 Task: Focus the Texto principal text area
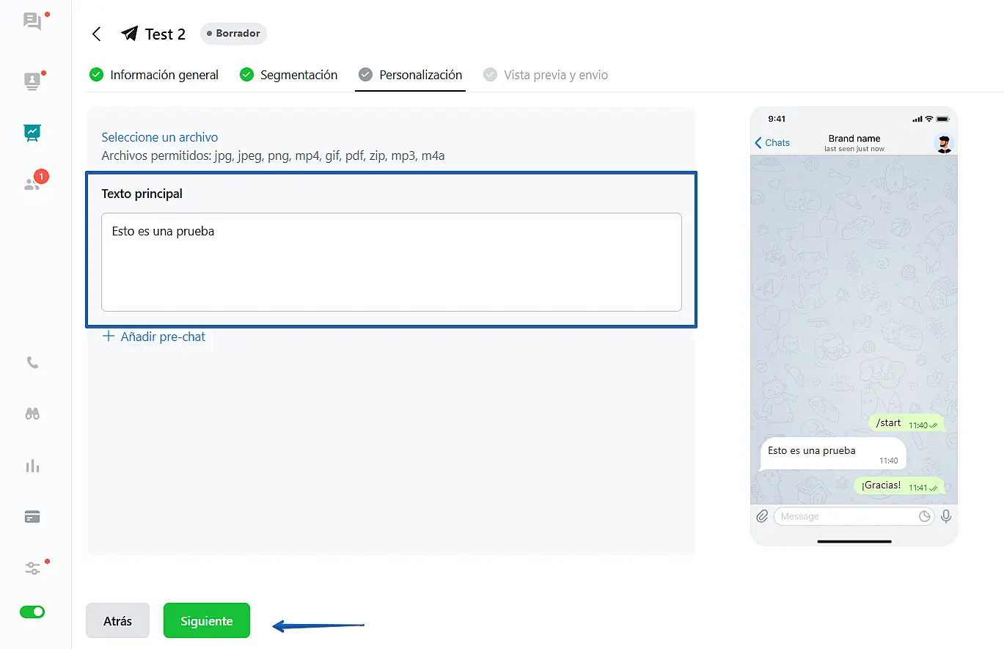[392, 262]
